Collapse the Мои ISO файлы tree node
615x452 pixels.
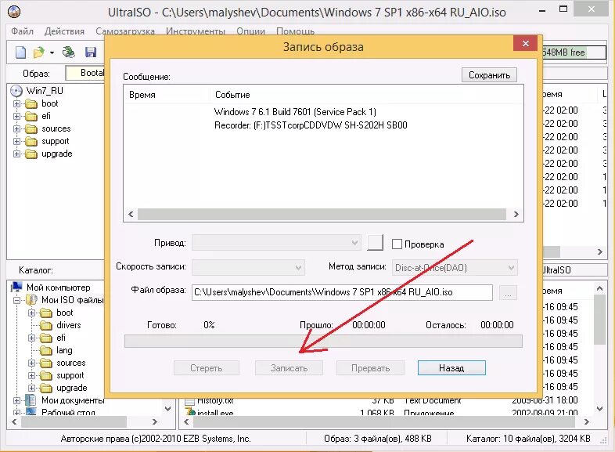click(16, 300)
